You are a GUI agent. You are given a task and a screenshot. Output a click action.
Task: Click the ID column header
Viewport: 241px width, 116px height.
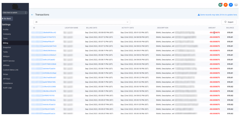click(x=34, y=28)
